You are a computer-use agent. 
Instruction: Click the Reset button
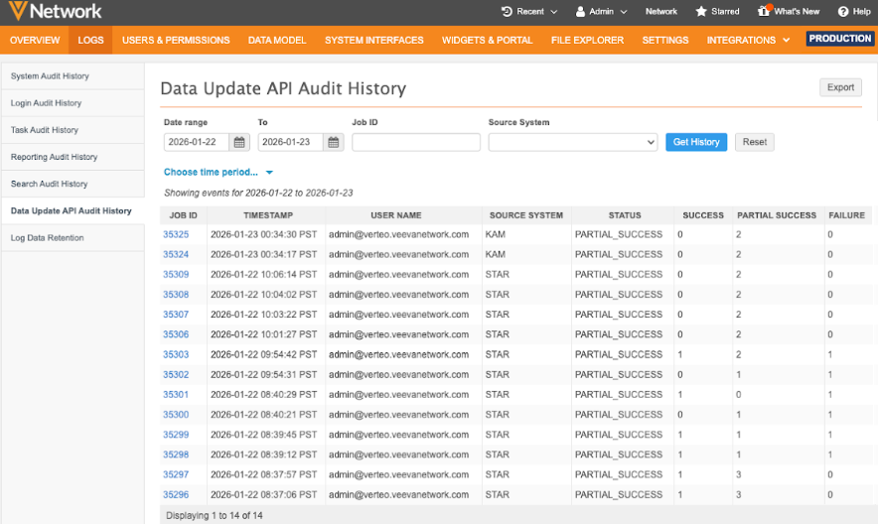point(754,142)
